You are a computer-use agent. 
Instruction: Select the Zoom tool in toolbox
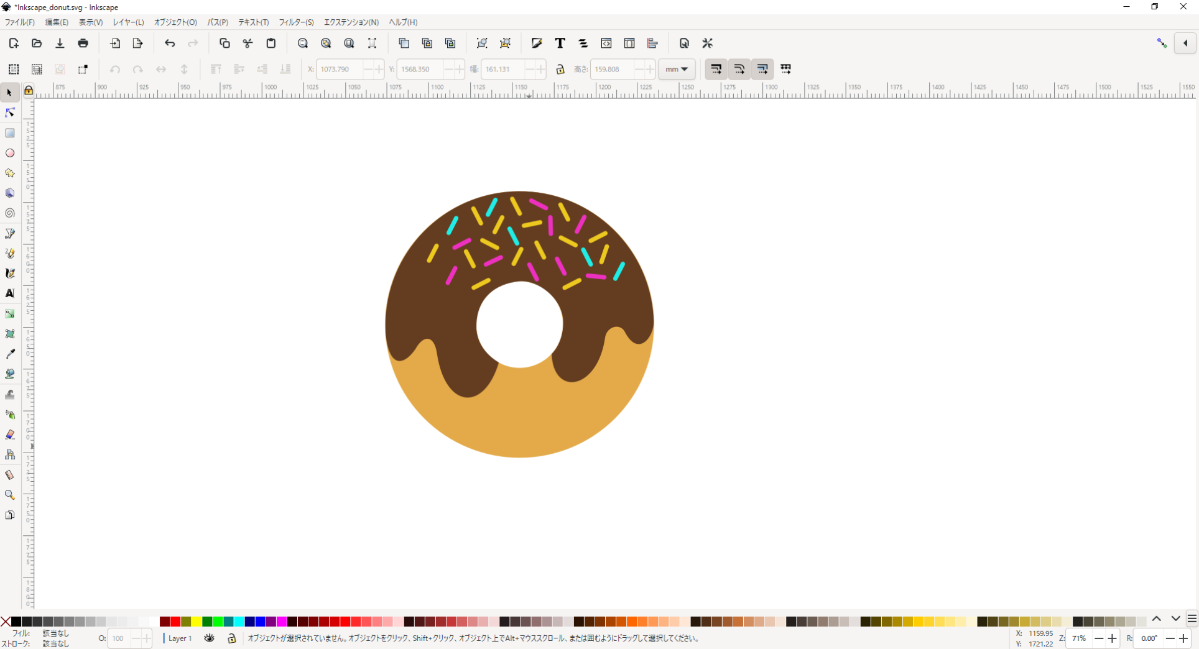click(10, 495)
